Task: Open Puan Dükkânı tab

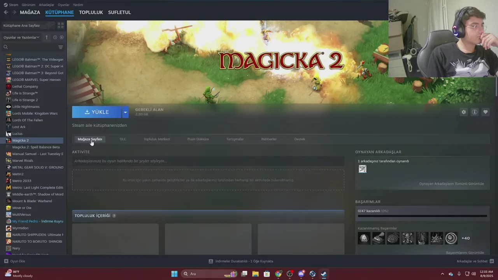Action: tap(198, 139)
